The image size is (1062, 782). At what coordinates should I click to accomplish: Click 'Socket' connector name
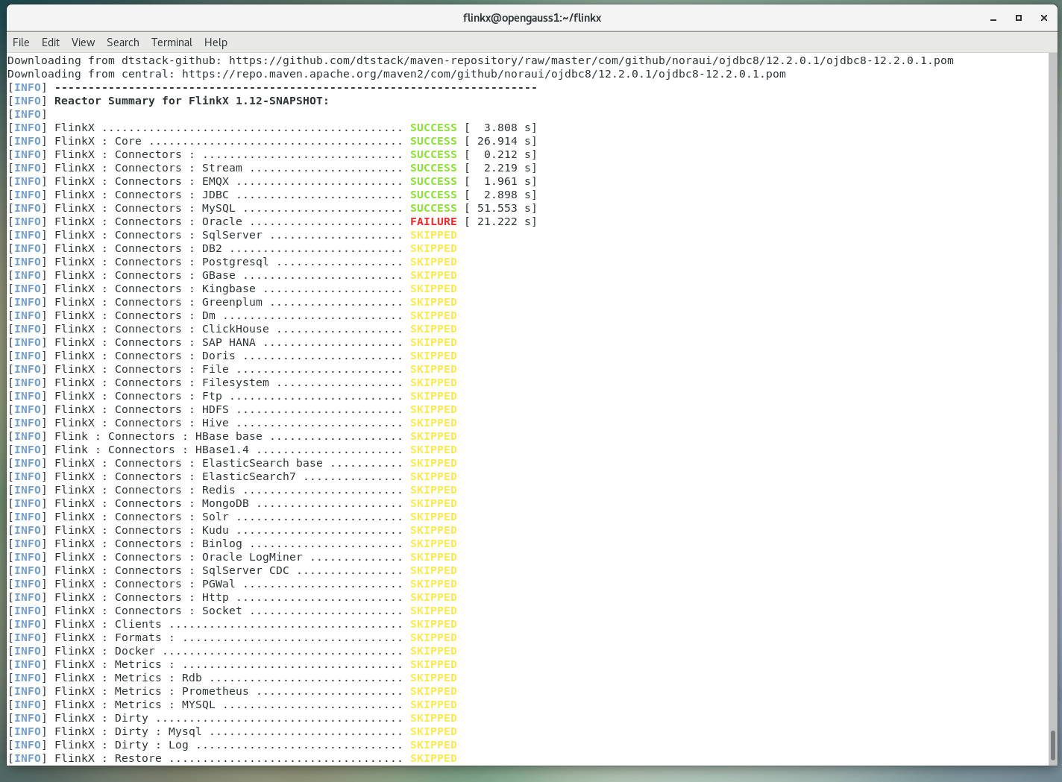point(222,611)
